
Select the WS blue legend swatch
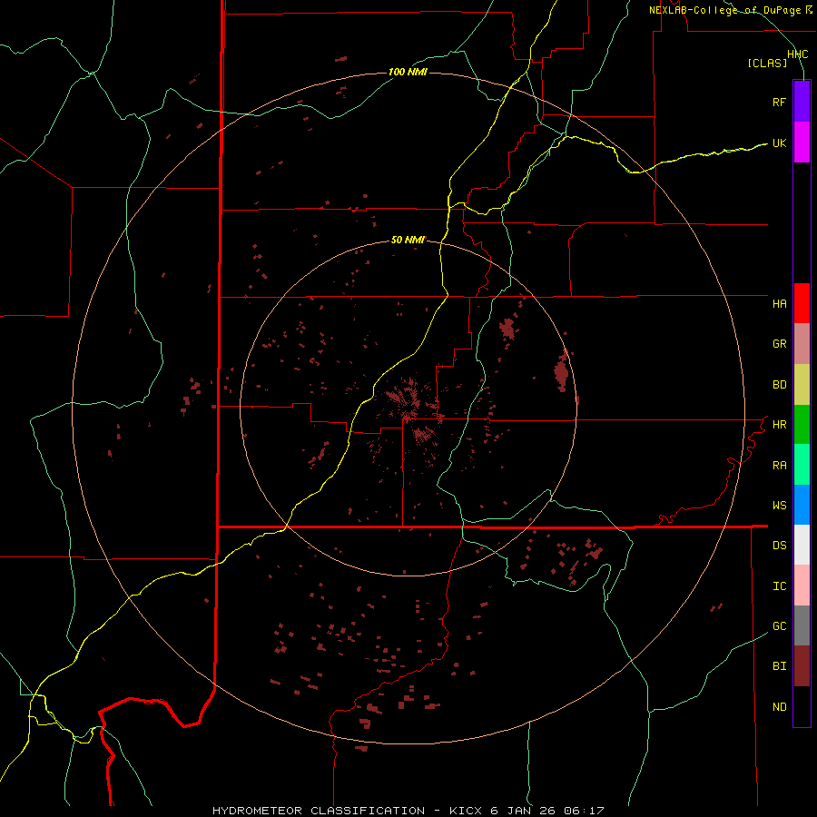(x=802, y=505)
